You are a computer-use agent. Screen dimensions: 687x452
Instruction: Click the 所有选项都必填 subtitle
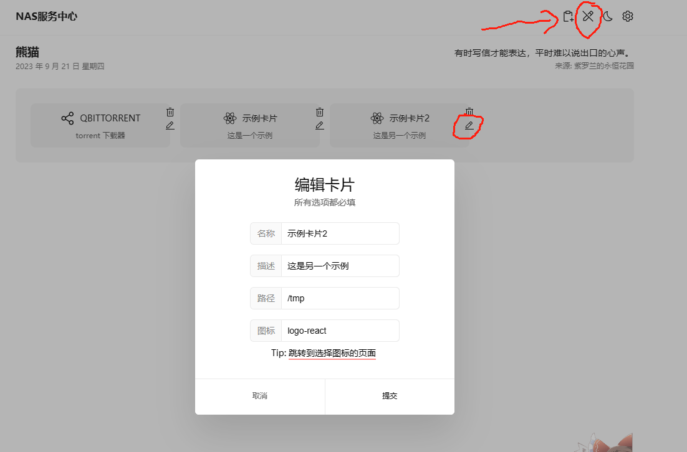pyautogui.click(x=325, y=202)
